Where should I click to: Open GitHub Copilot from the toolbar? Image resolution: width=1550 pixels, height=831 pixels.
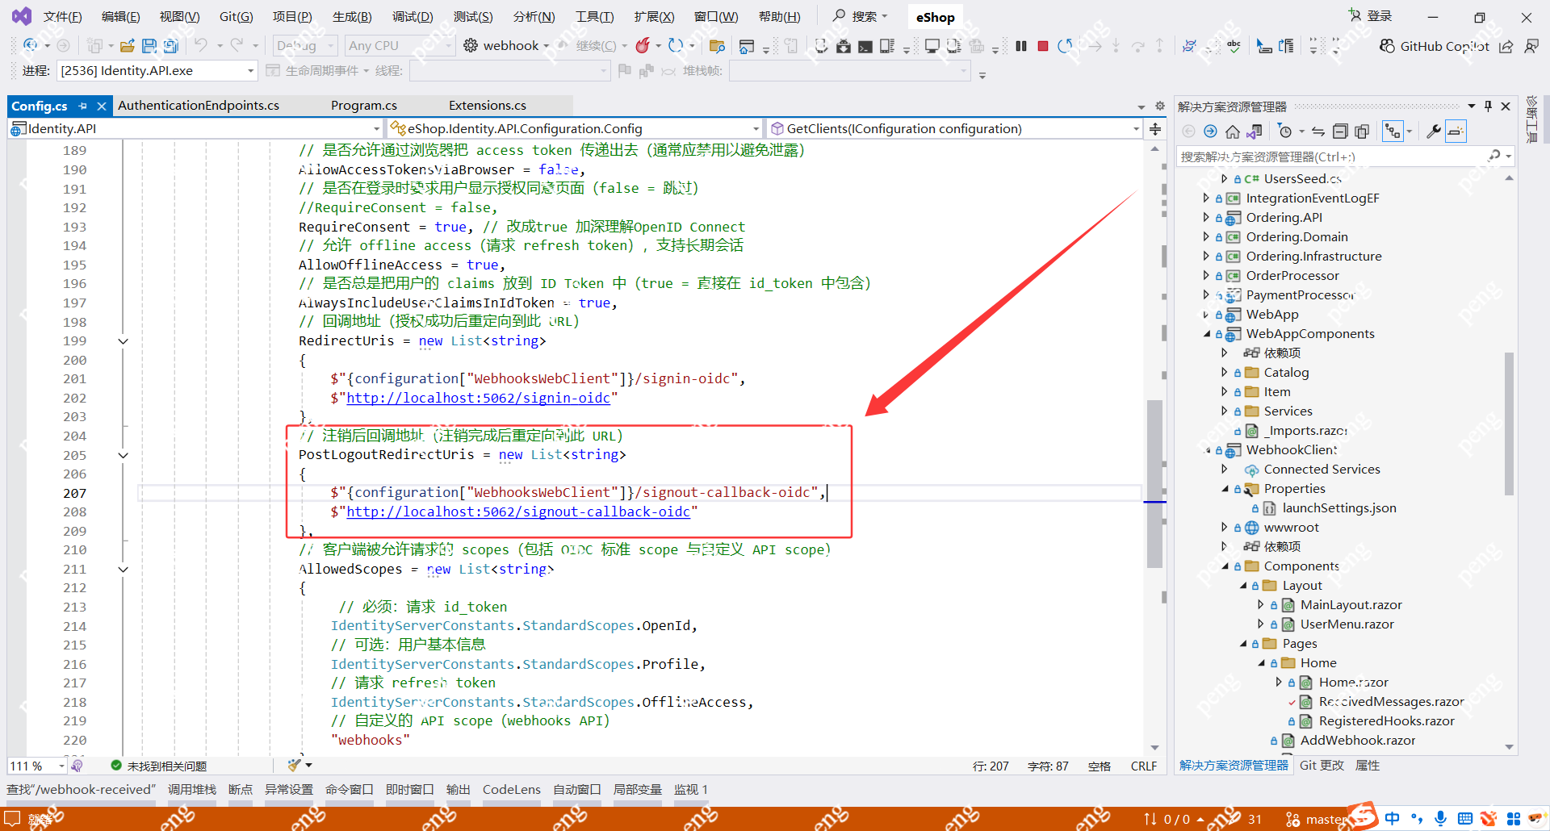[1435, 46]
